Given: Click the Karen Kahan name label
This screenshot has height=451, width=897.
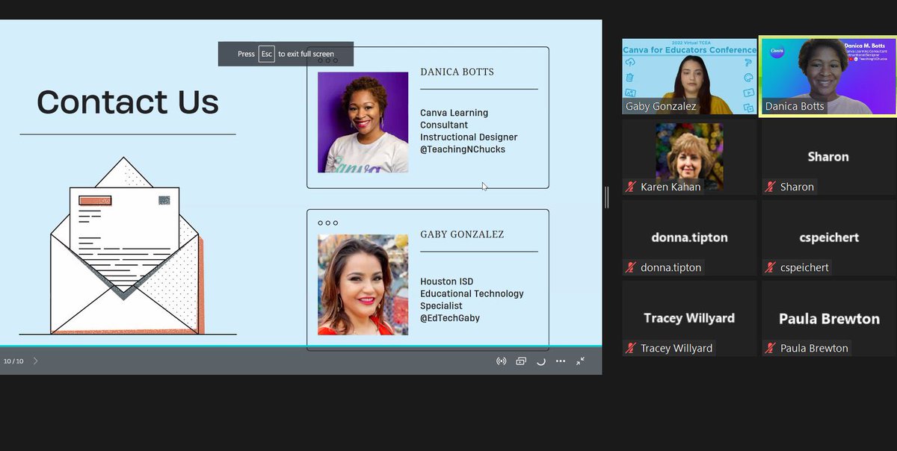Looking at the screenshot, I should coord(671,187).
